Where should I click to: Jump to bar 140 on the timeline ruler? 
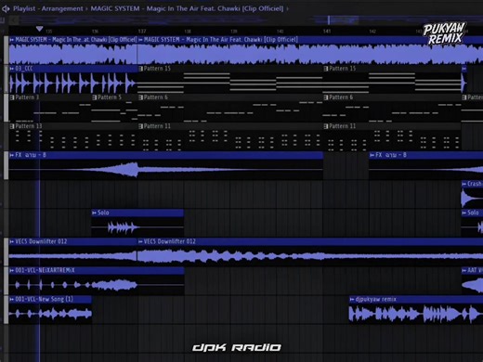click(281, 32)
